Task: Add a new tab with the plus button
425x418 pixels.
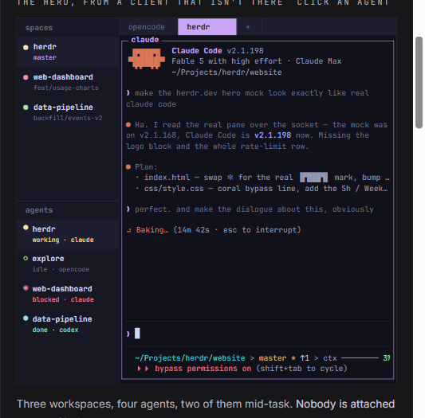Action: [248, 27]
